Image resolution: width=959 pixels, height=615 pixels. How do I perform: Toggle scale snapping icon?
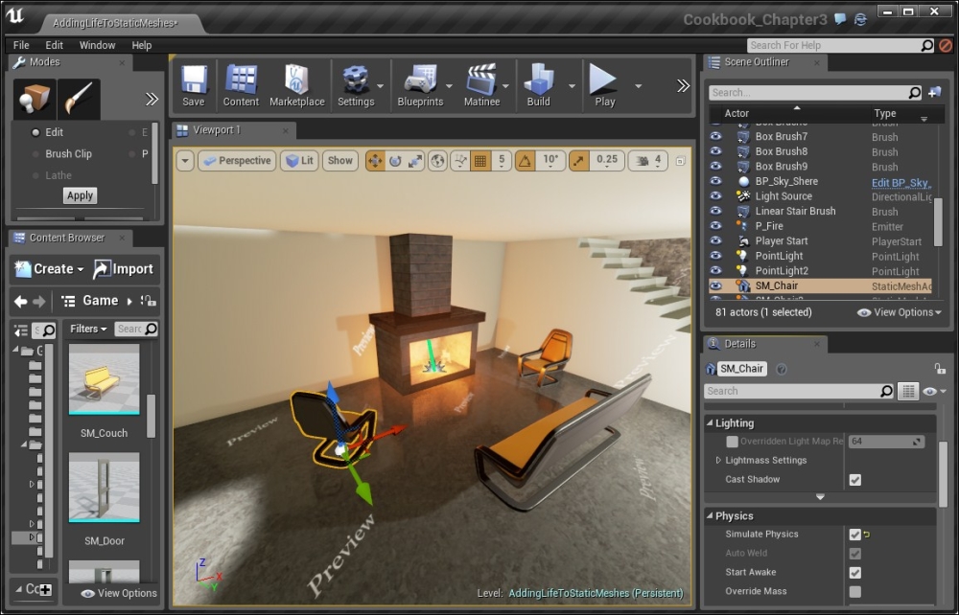click(x=578, y=161)
